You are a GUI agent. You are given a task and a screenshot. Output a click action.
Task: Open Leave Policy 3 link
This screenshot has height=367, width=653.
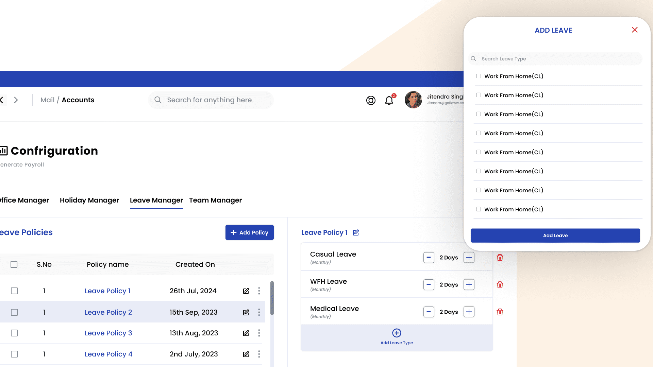point(108,333)
